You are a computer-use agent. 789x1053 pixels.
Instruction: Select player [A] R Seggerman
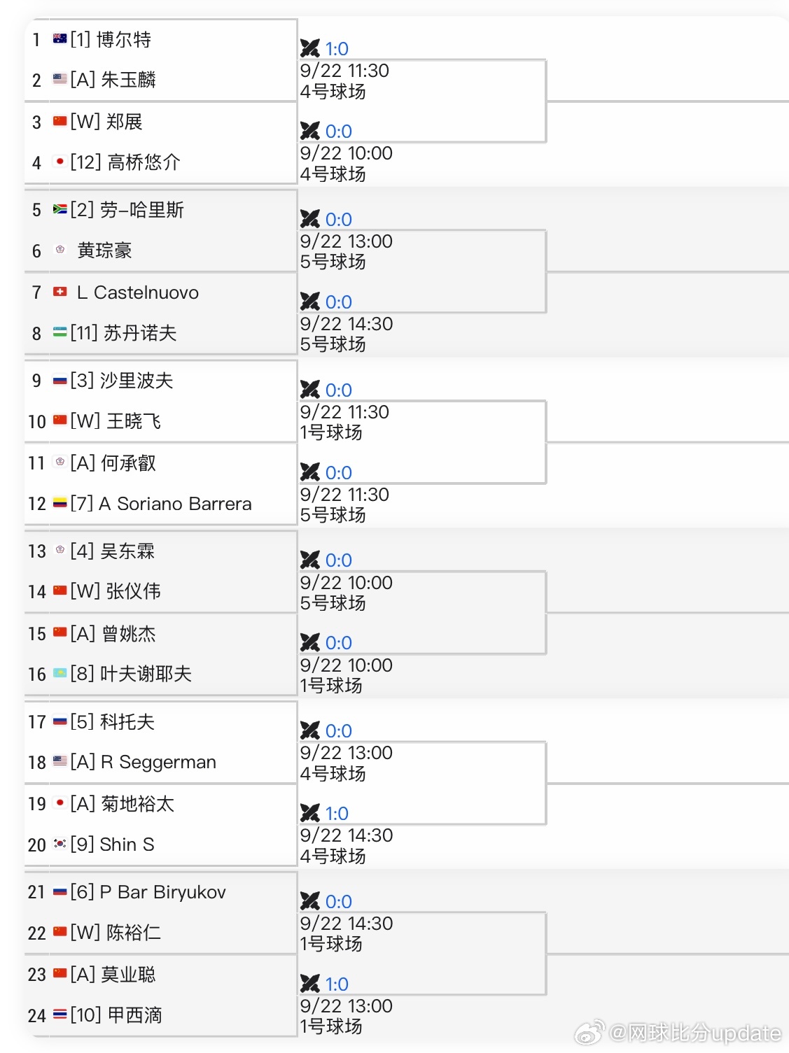(x=144, y=762)
